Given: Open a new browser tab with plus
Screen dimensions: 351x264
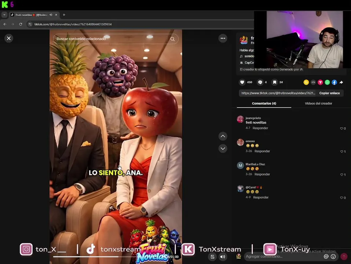Looking at the screenshot, I should pos(64,15).
